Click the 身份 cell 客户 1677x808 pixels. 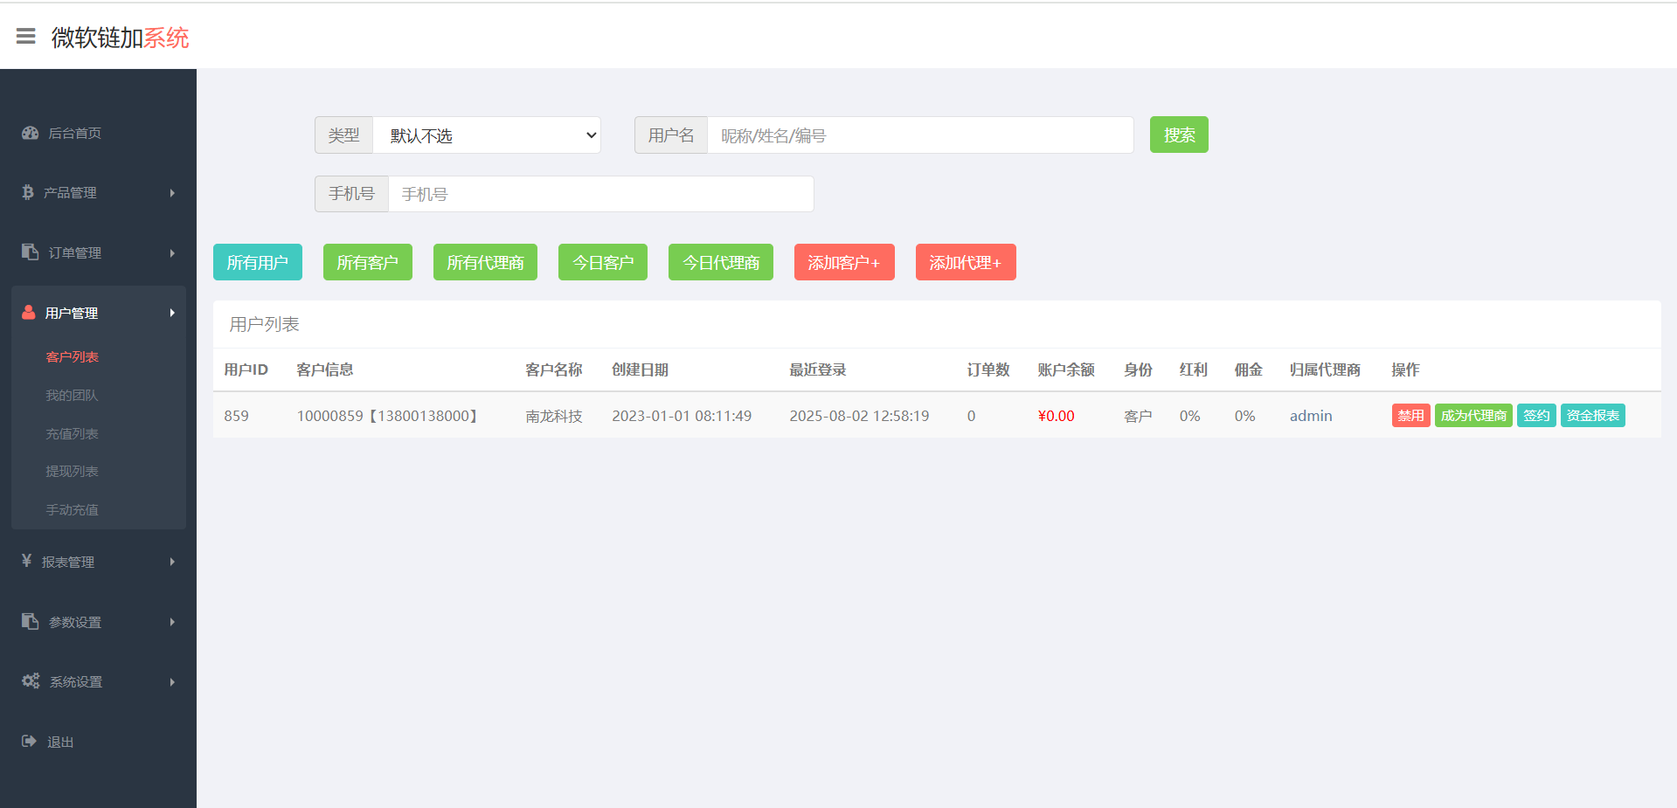coord(1138,416)
